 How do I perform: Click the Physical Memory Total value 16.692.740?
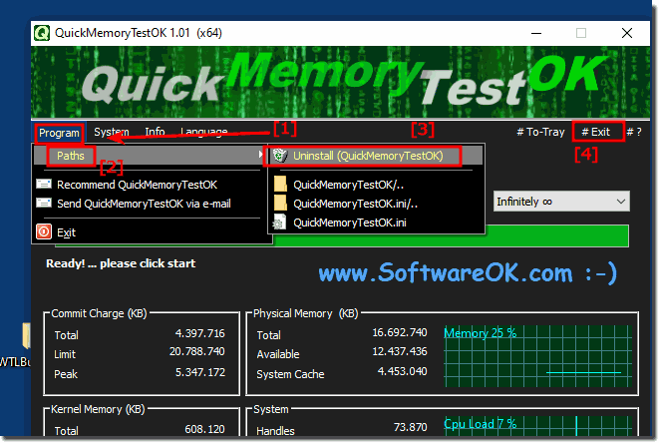pyautogui.click(x=400, y=332)
